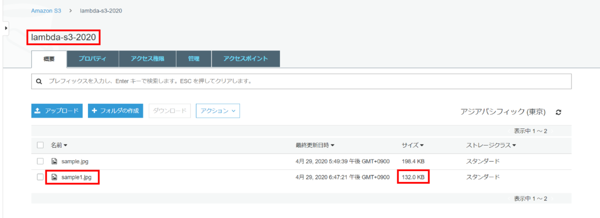Select the 概要 tab
Screen dimensions: 600x218
pos(49,59)
